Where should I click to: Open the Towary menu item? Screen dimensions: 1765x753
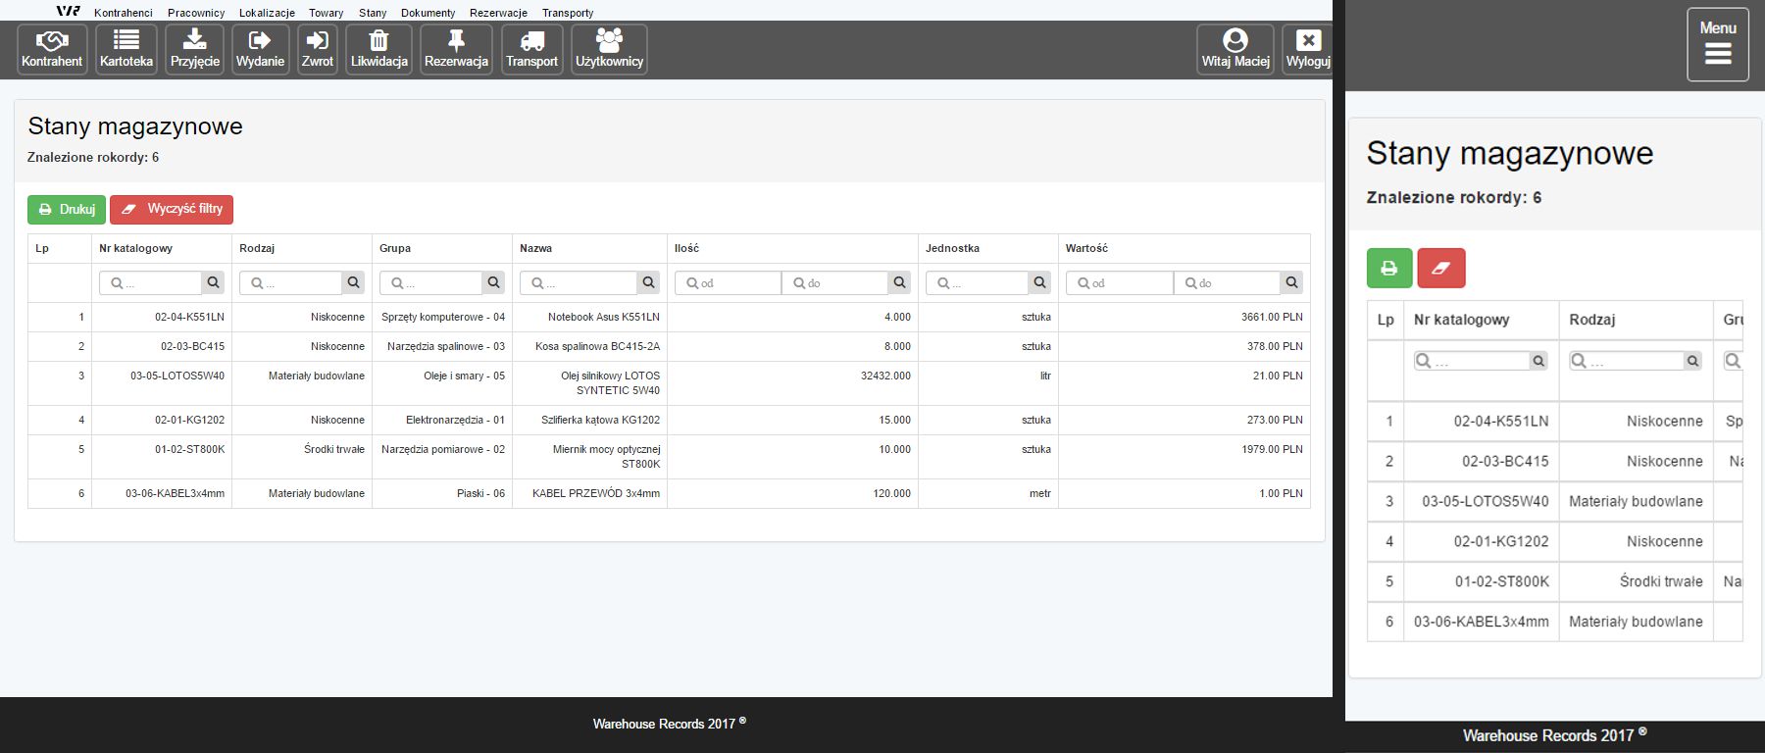click(327, 13)
